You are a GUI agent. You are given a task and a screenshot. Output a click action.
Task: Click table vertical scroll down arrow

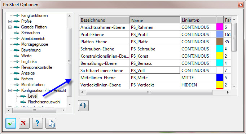(234, 86)
